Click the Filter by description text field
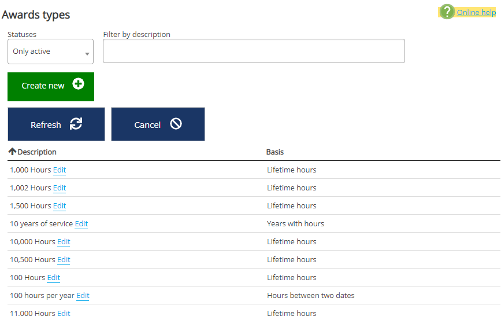The width and height of the screenshot is (501, 316). click(254, 51)
